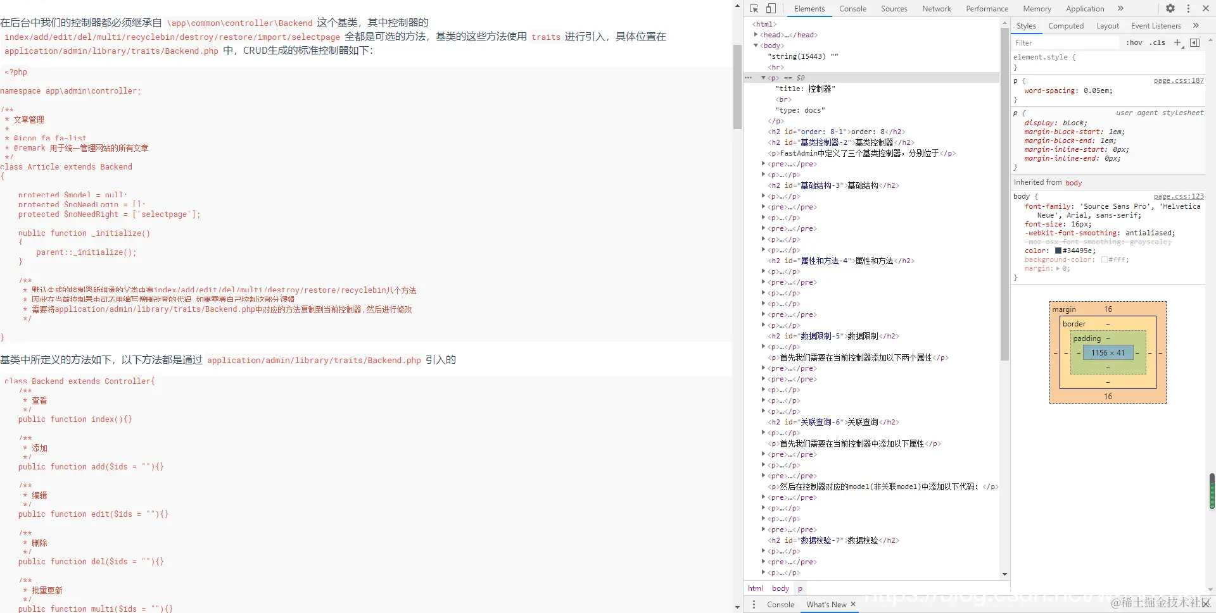Expand the <pre> node right after the FastAdmin paragraph
The height and width of the screenshot is (613, 1216).
(764, 164)
